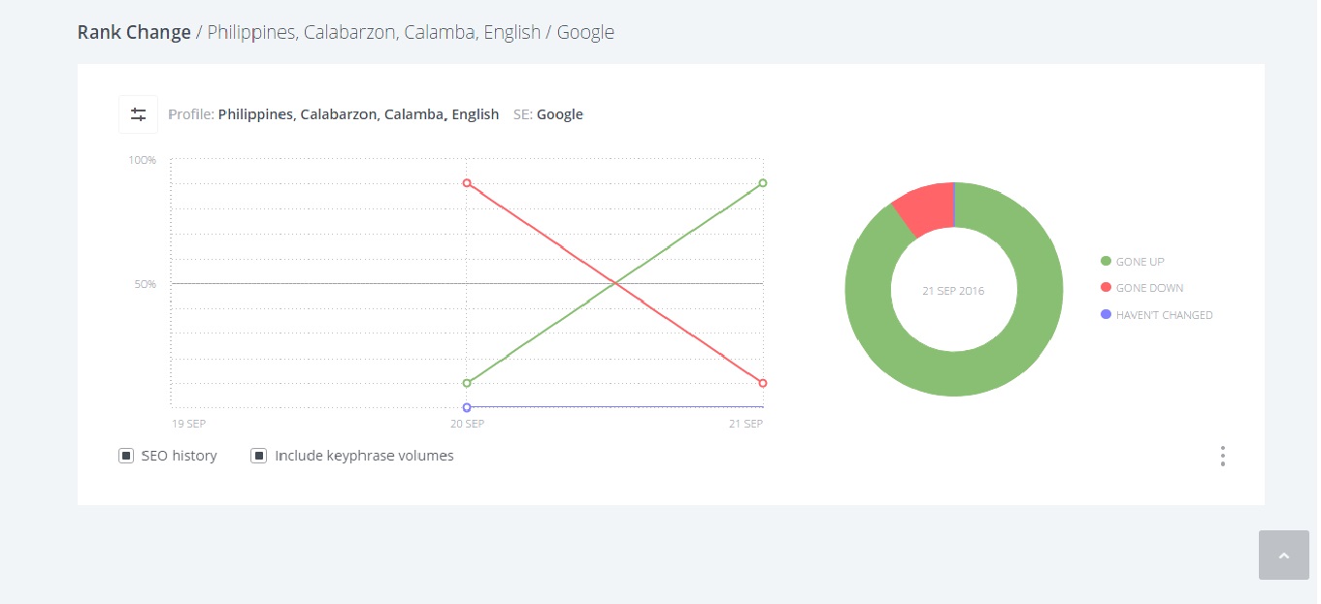Click the purple data point on 20 Sep

(x=467, y=407)
